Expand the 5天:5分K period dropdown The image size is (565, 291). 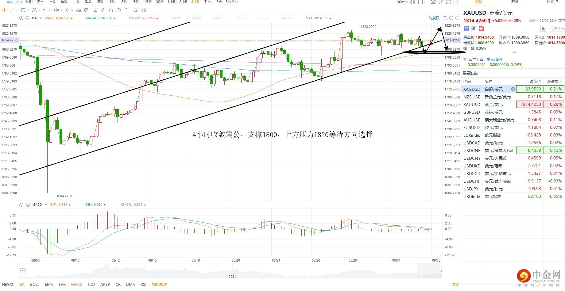pos(227,2)
